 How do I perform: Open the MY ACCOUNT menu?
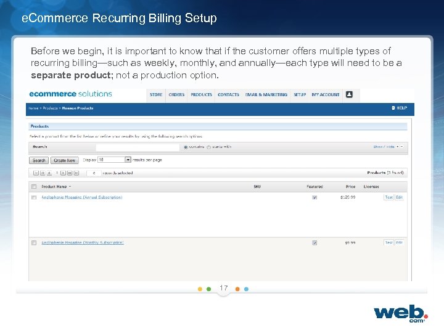[x=326, y=94]
